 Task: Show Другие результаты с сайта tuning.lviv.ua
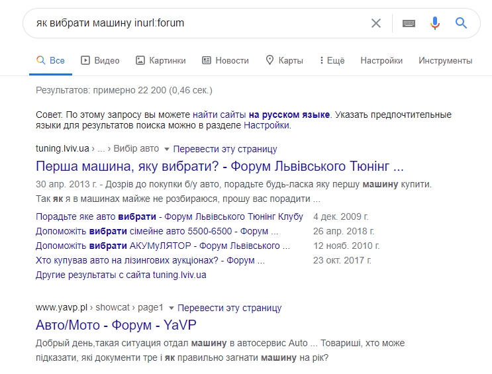click(121, 275)
